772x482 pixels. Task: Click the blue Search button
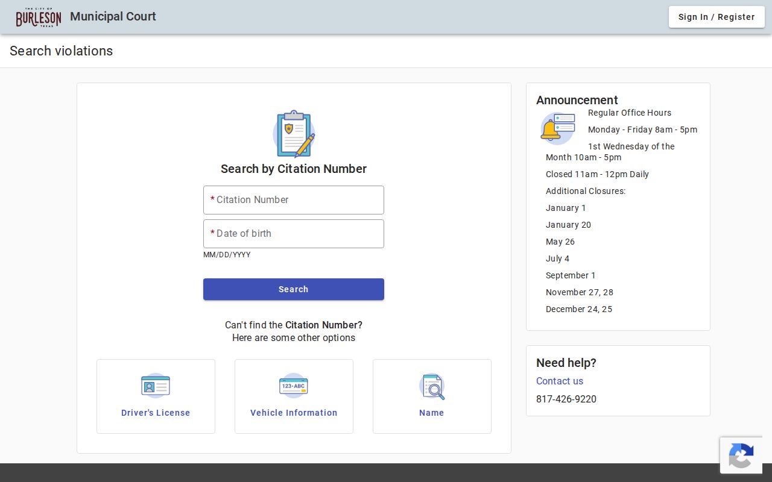pos(294,289)
